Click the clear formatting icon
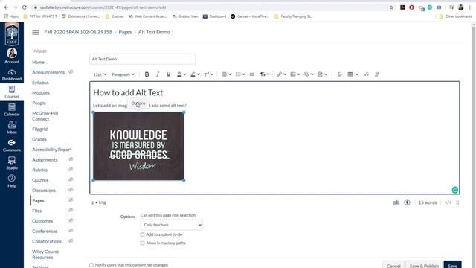This screenshot has width=476, height=268. (x=339, y=74)
